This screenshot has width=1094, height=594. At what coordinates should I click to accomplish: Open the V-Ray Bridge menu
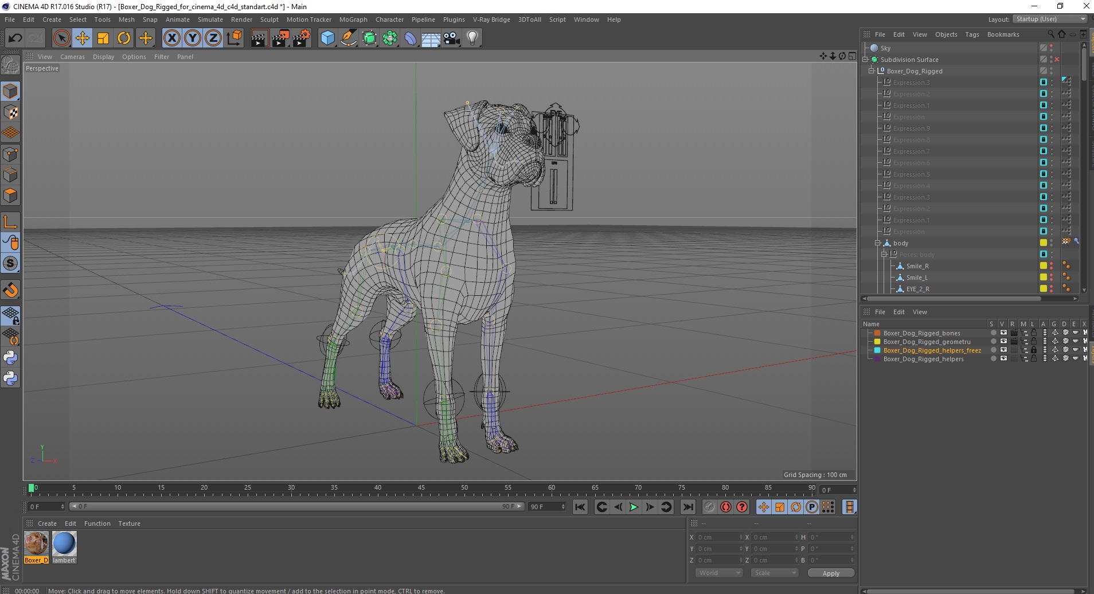click(x=491, y=19)
